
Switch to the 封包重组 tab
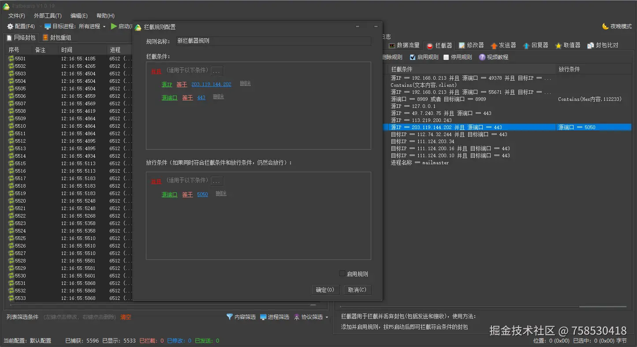click(57, 37)
